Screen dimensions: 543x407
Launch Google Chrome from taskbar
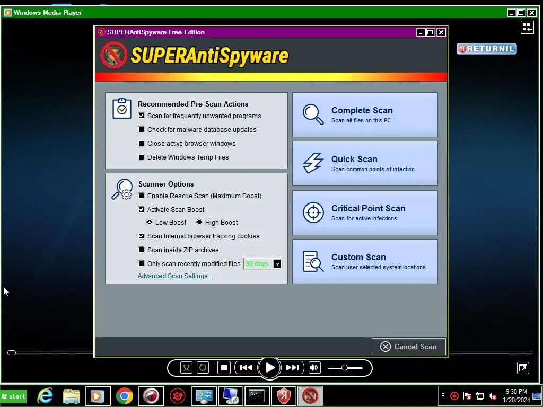coord(124,396)
